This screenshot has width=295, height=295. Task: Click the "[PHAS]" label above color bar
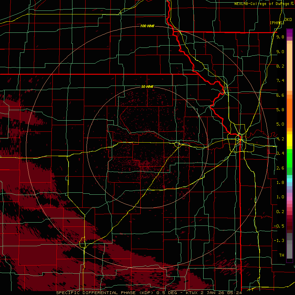click(277, 23)
